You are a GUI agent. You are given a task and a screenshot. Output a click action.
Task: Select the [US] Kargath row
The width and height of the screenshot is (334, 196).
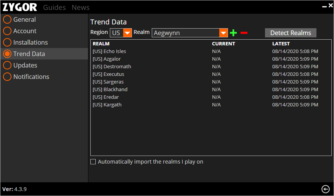211,105
